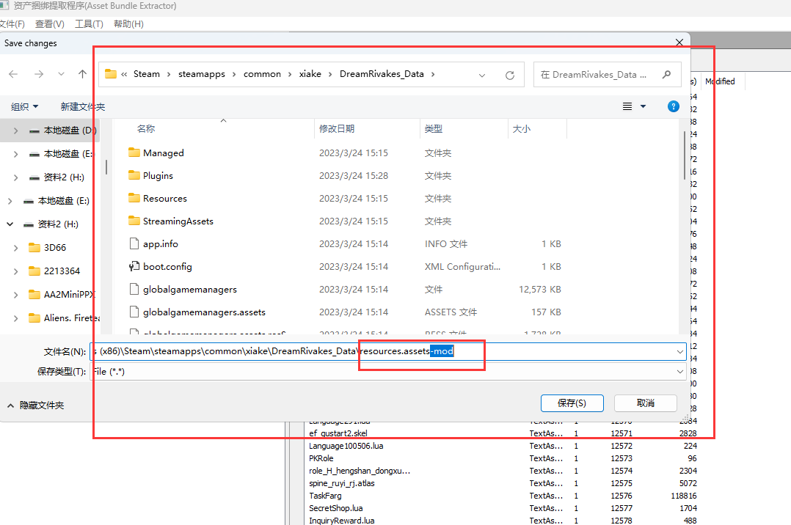The height and width of the screenshot is (525, 791).
Task: Select ef_gustart2.skel in asset list
Action: pyautogui.click(x=338, y=433)
